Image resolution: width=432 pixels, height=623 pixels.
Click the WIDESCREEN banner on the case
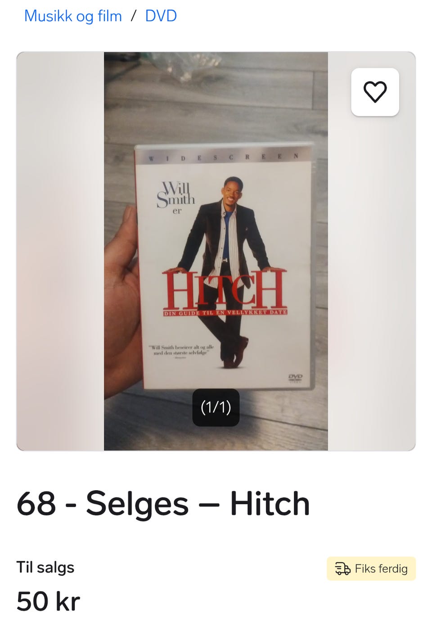click(224, 157)
